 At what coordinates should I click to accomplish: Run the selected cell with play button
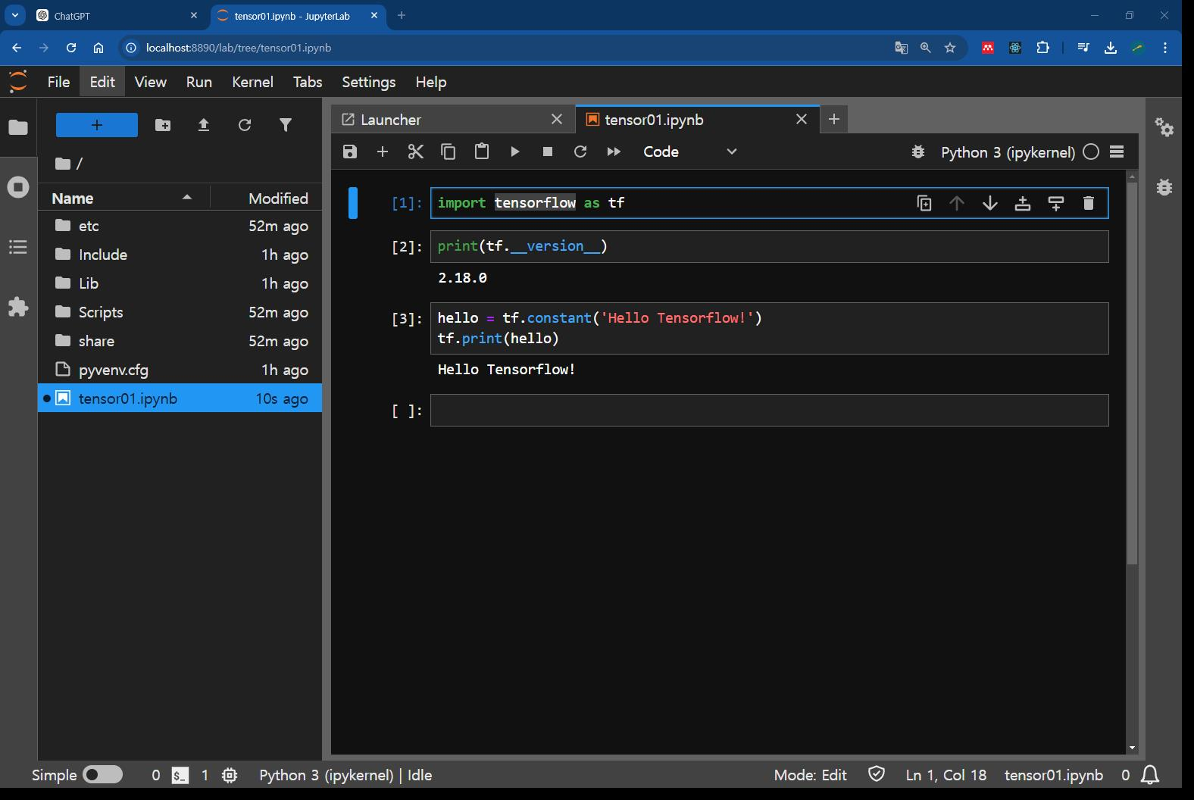point(514,152)
